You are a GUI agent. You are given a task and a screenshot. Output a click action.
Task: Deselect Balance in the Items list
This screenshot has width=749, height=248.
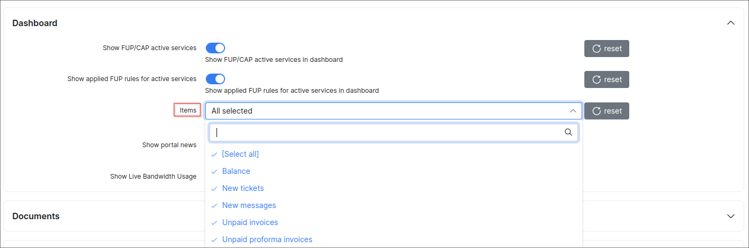236,171
